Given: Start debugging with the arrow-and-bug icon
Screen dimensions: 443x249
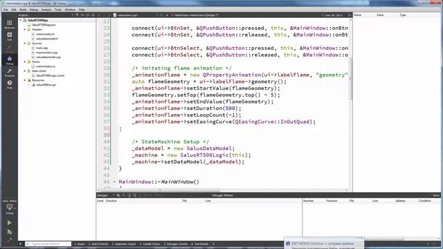Looking at the screenshot, I should click(9, 232).
